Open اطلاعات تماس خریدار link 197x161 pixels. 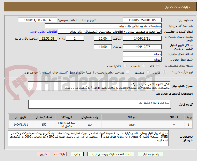[x=43, y=32]
